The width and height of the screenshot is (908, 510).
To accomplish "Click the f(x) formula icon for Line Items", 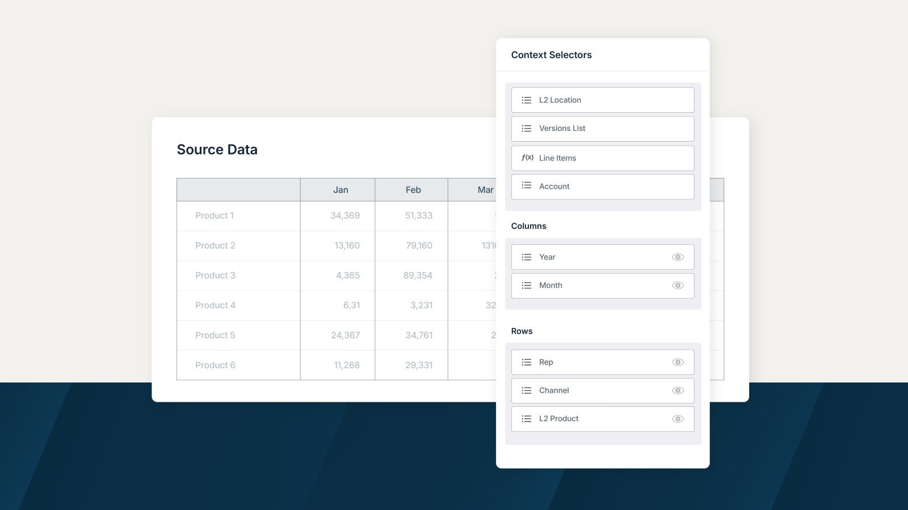I will point(527,158).
